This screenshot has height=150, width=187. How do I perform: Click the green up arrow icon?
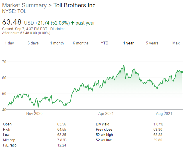(x=72, y=23)
